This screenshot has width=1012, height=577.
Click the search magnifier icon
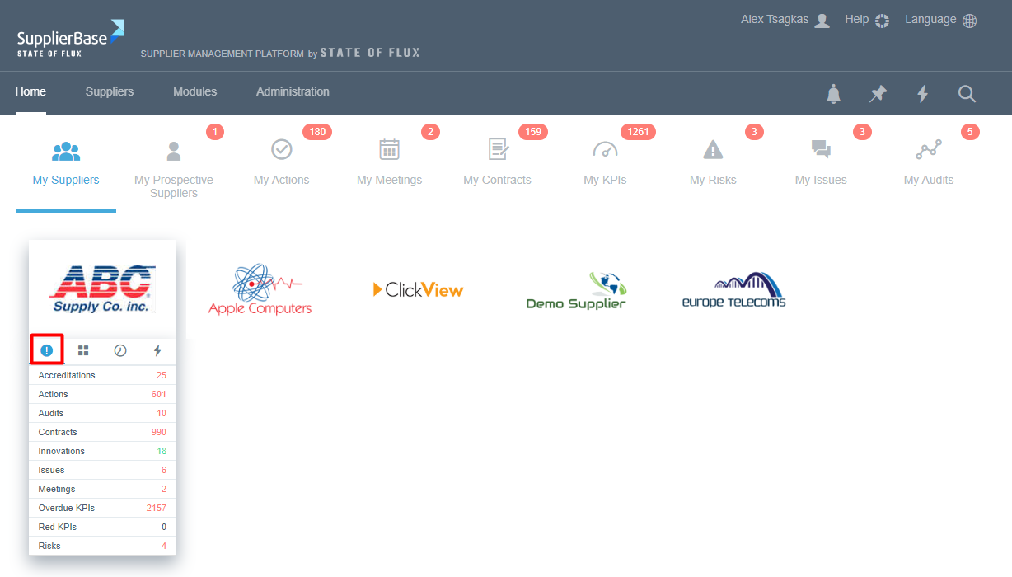click(967, 94)
